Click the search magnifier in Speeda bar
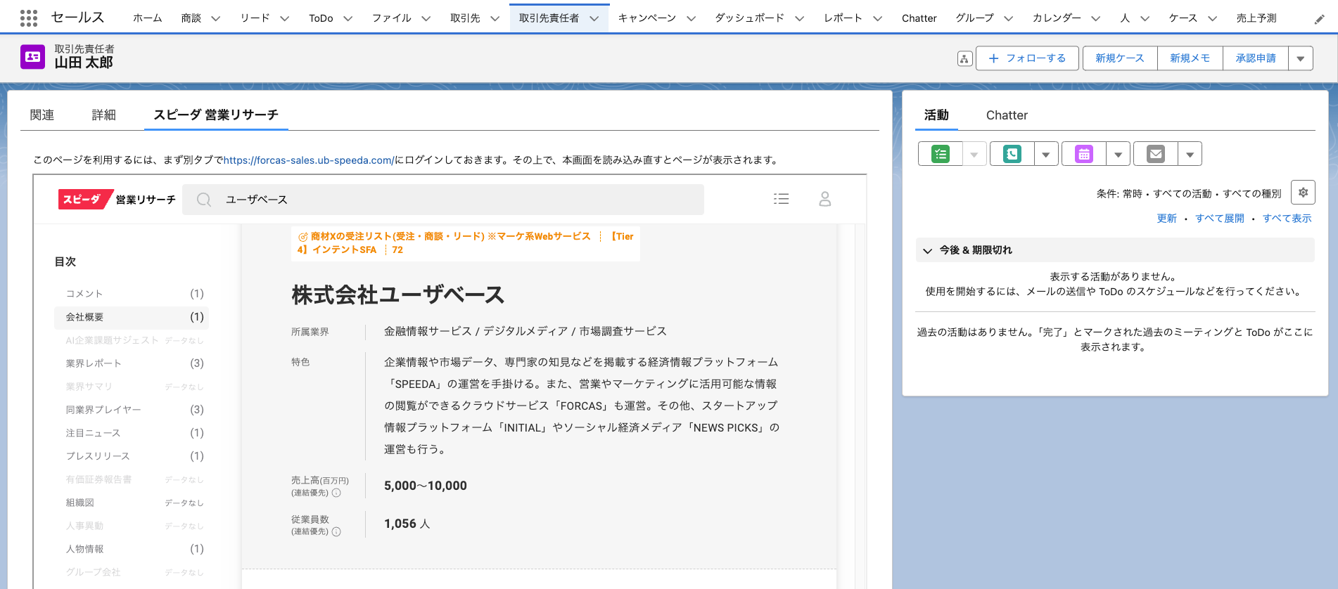The width and height of the screenshot is (1338, 589). 204,200
